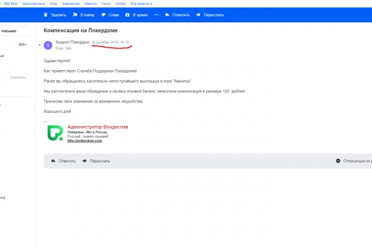Open Новости in the top navigation
The height and width of the screenshot is (248, 372).
(x=91, y=3)
